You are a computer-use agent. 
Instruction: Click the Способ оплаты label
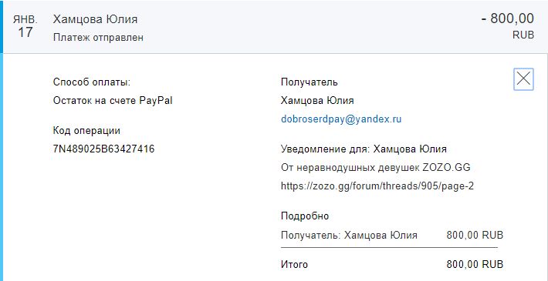92,82
